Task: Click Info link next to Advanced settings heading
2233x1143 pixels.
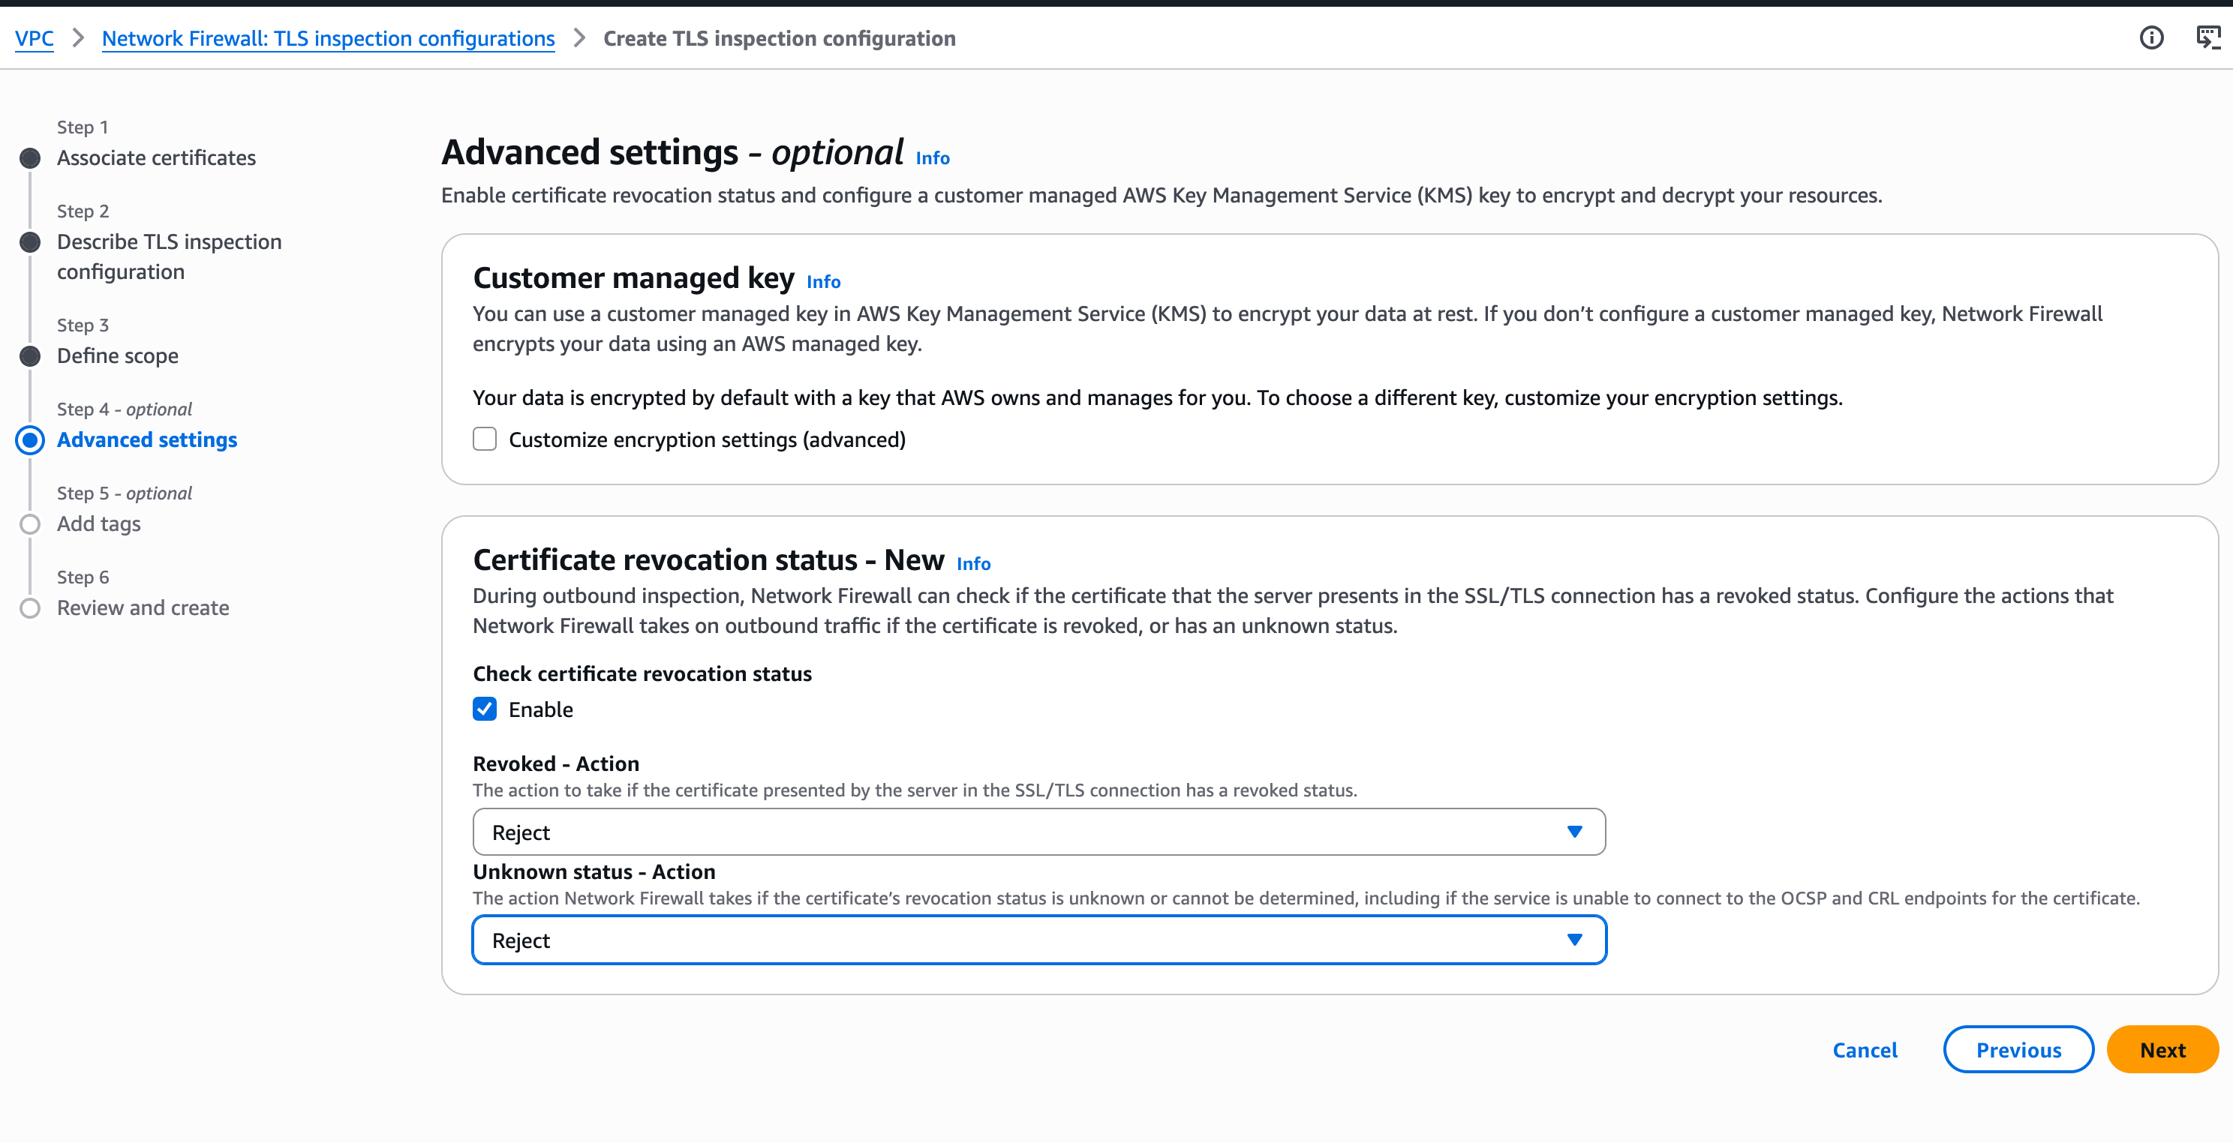Action: pyautogui.click(x=932, y=158)
